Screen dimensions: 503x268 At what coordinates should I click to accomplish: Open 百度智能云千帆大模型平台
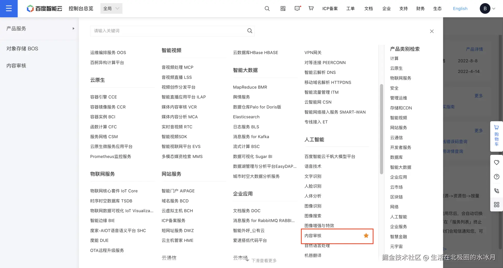[x=330, y=156]
